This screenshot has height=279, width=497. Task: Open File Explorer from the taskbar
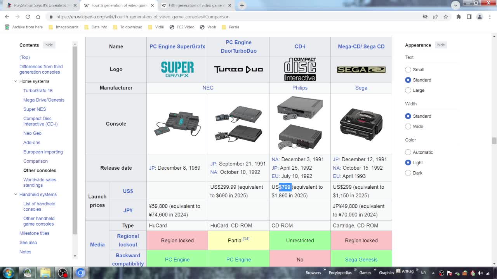(45, 273)
